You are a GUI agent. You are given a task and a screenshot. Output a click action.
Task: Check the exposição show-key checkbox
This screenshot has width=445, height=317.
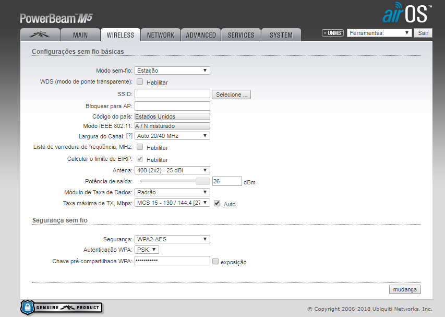click(215, 261)
